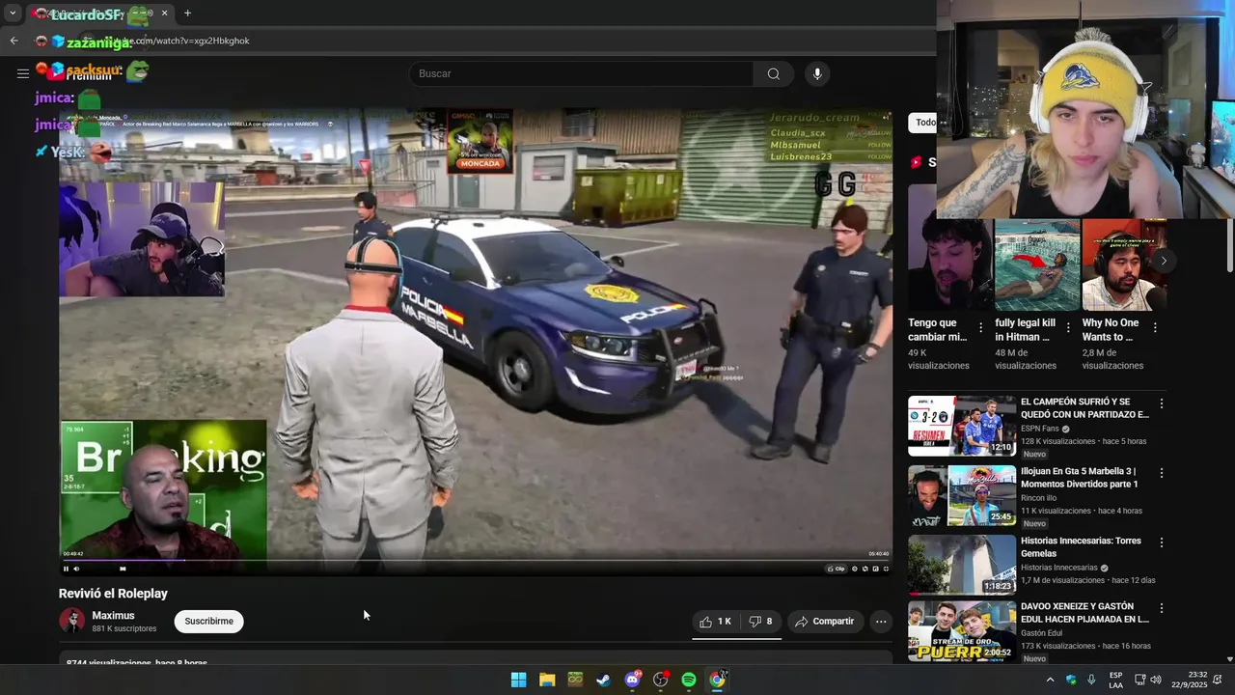Viewport: 1235px width, 695px height.
Task: Click the 'Revivió el Roleplay' video title
Action: [113, 594]
